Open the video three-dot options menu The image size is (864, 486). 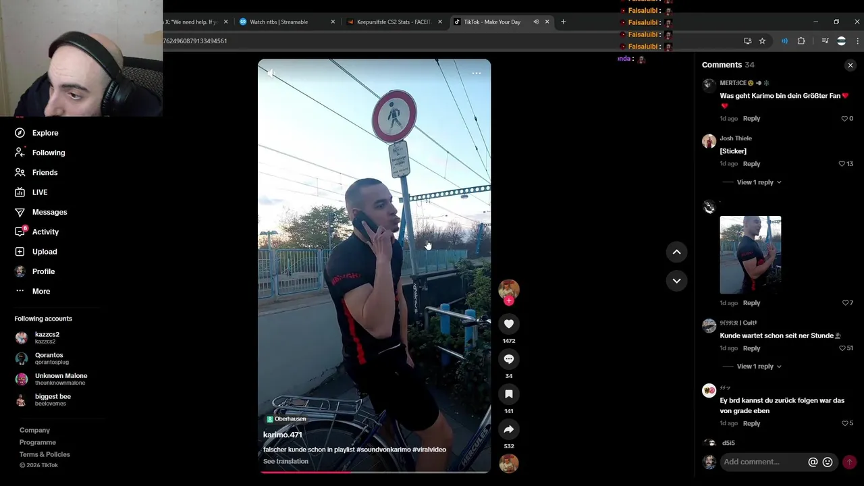pos(477,73)
